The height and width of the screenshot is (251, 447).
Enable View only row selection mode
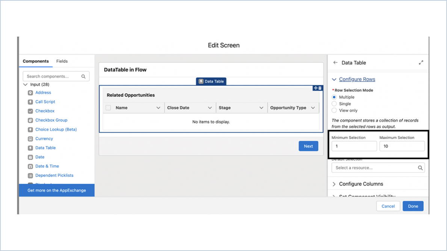(334, 110)
